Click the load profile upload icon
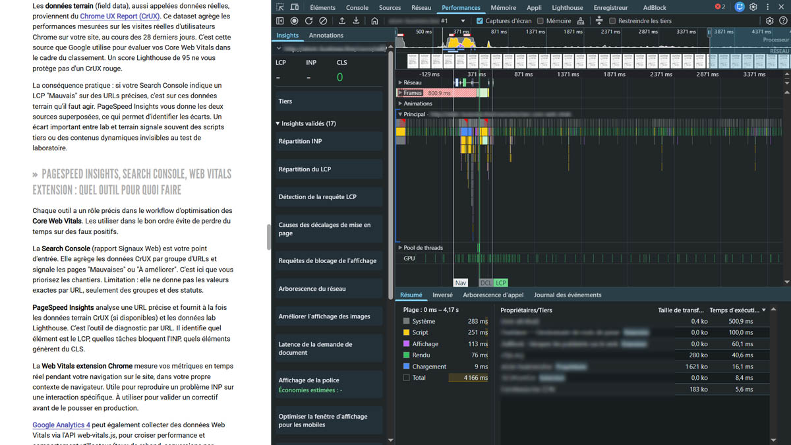This screenshot has width=791, height=445. point(342,21)
